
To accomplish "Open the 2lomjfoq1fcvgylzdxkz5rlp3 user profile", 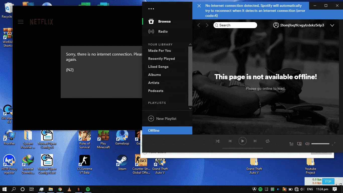I will tap(299, 25).
